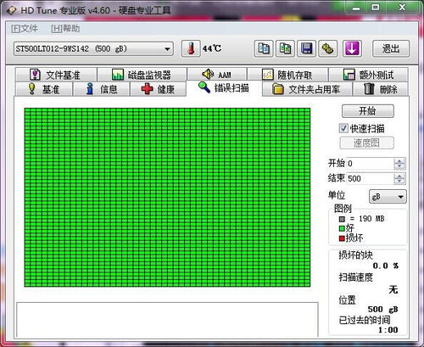Viewport: 424px width, 347px height.
Task: Switch to the 磁盘监视器 tab
Action: (142, 75)
